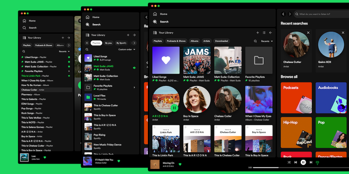The image size is (349, 174).
Task: Click the plus icon in front window library
Action: (x=258, y=33)
